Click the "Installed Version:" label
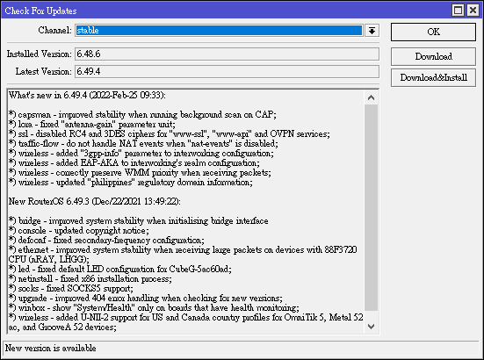 40,54
